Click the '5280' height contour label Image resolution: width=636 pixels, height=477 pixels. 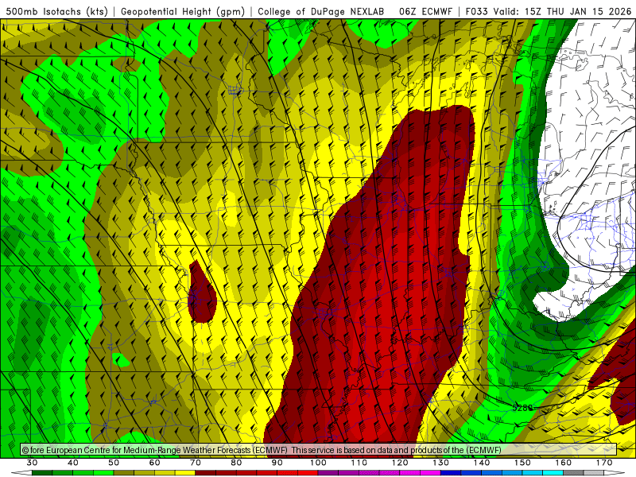pyautogui.click(x=522, y=407)
